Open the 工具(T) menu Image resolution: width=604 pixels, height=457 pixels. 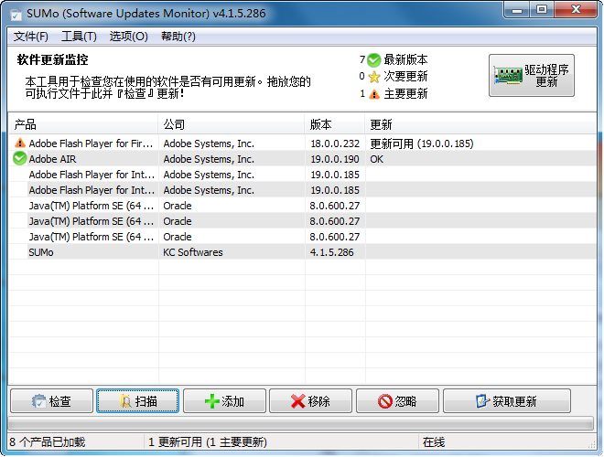(79, 37)
